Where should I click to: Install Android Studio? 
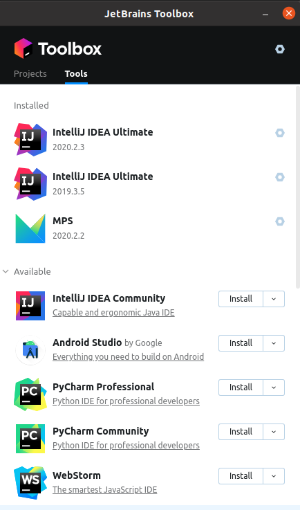[x=241, y=343]
